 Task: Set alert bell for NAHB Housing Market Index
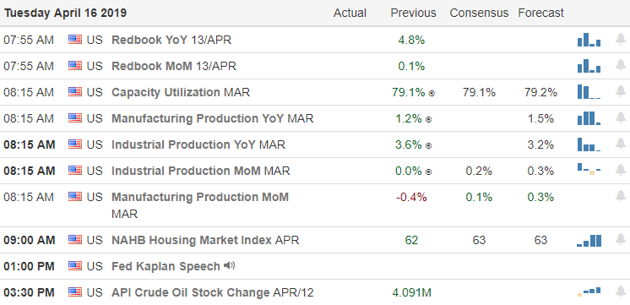click(621, 239)
